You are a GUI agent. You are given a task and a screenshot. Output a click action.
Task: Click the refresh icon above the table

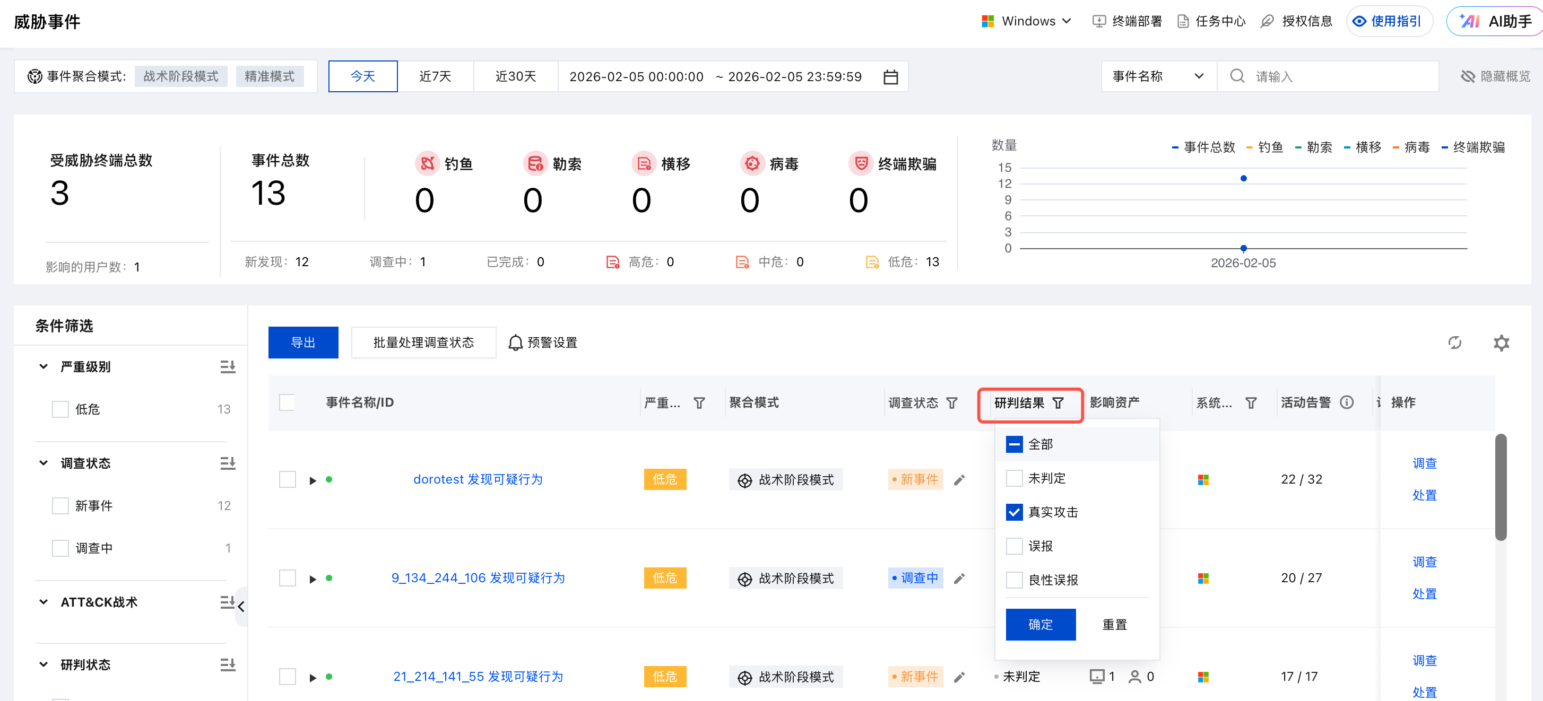coord(1454,343)
